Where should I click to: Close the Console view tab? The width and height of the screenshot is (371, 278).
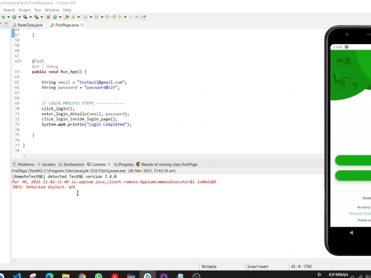tap(109, 164)
